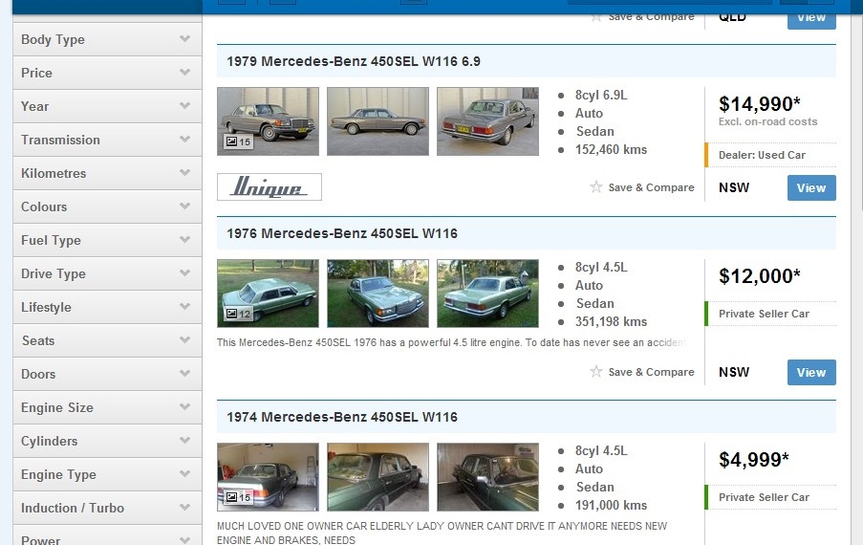The image size is (863, 545).
Task: Expand the Drive Type filter
Action: (107, 273)
